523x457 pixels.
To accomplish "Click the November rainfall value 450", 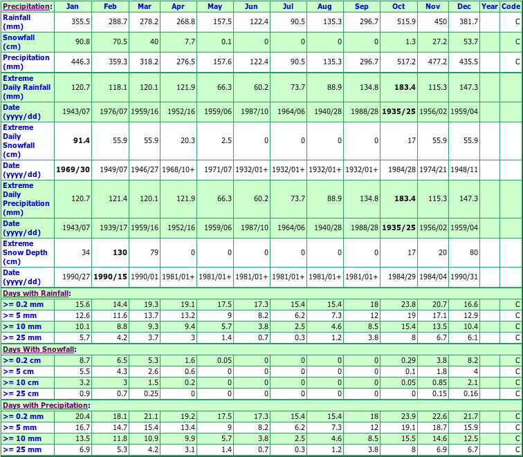I will click(440, 21).
